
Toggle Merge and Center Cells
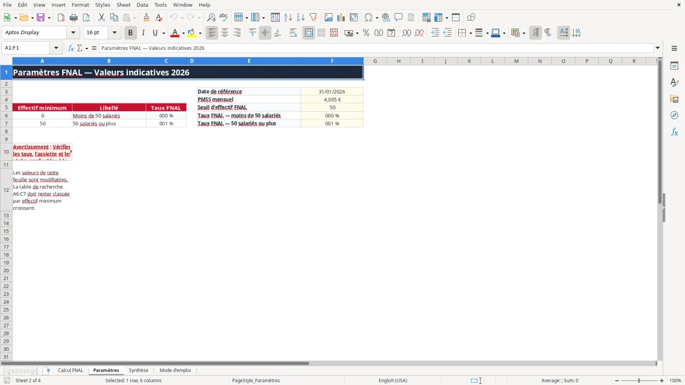point(309,33)
